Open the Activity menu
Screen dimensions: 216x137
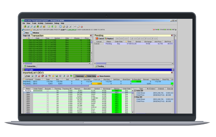click(x=41, y=23)
